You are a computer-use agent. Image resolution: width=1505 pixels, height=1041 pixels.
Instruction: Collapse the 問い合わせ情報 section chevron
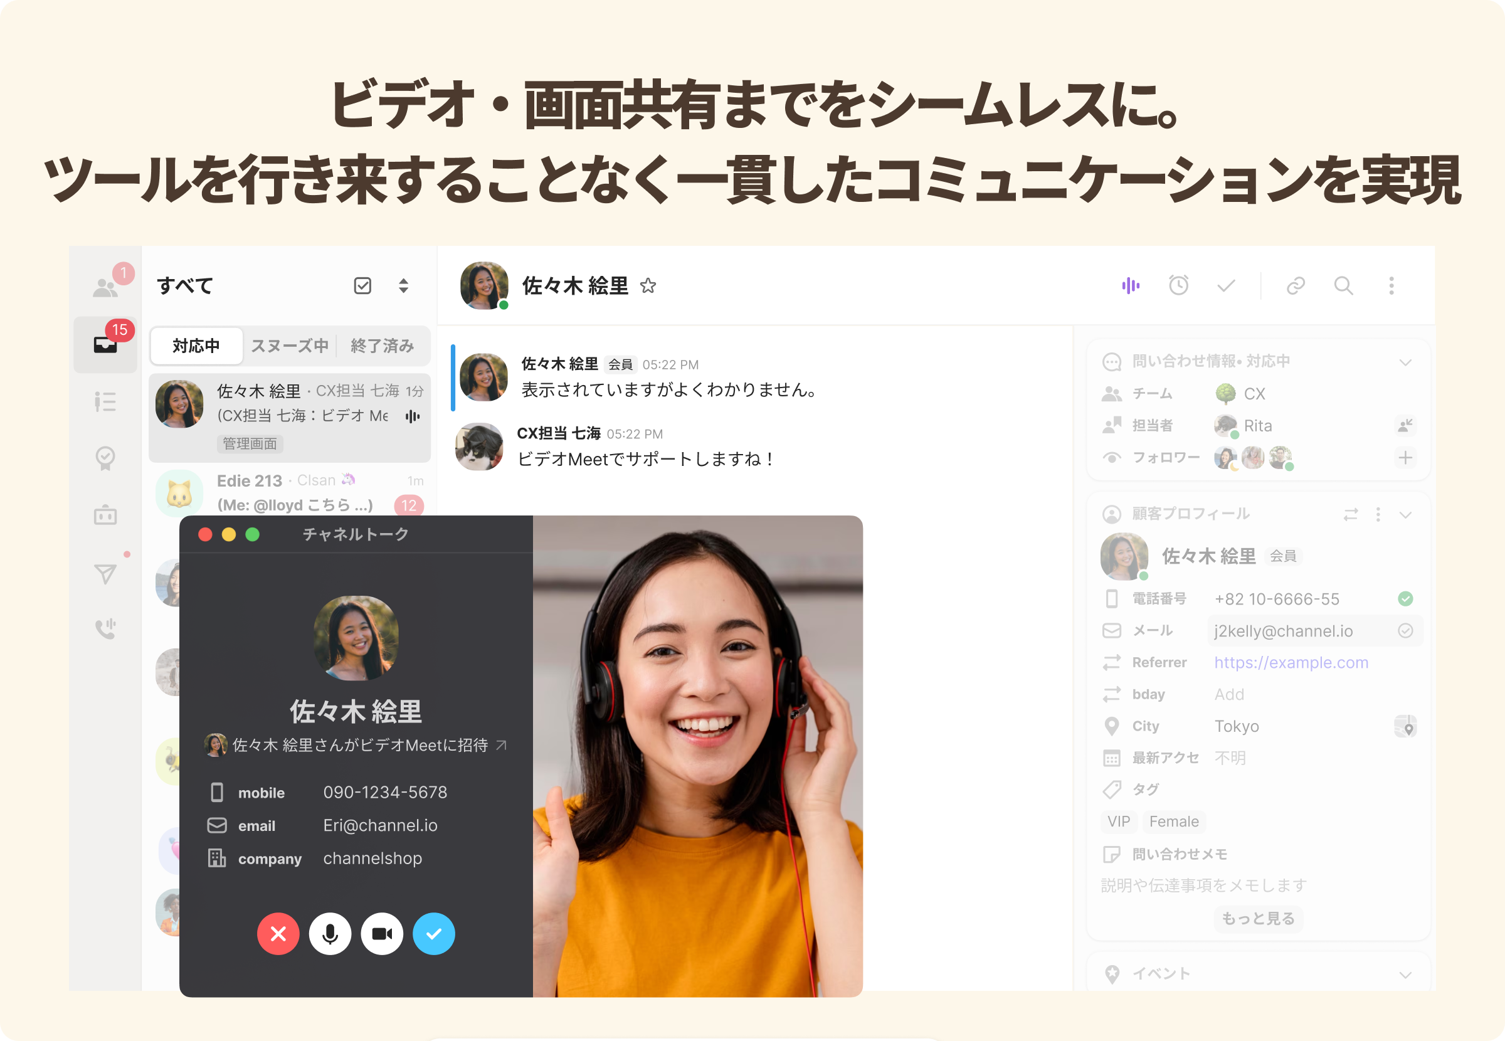click(1405, 362)
